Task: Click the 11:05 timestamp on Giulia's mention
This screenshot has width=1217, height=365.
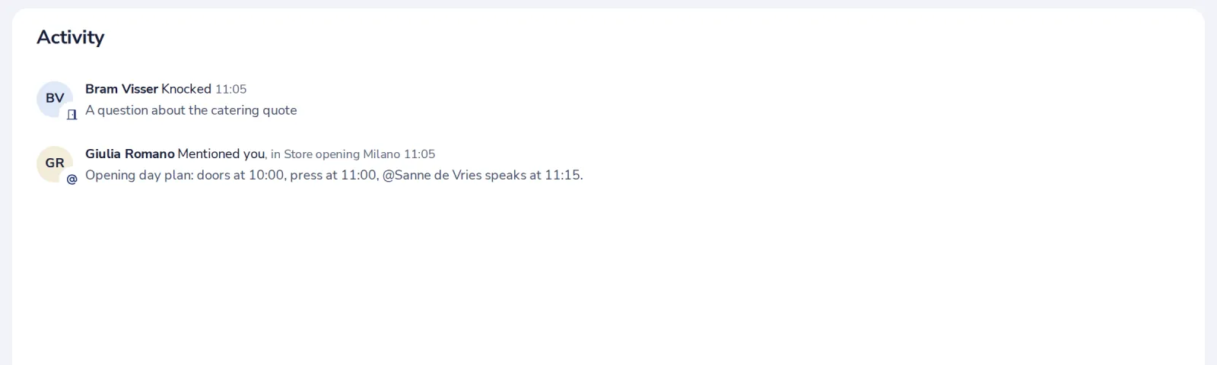Action: coord(420,154)
